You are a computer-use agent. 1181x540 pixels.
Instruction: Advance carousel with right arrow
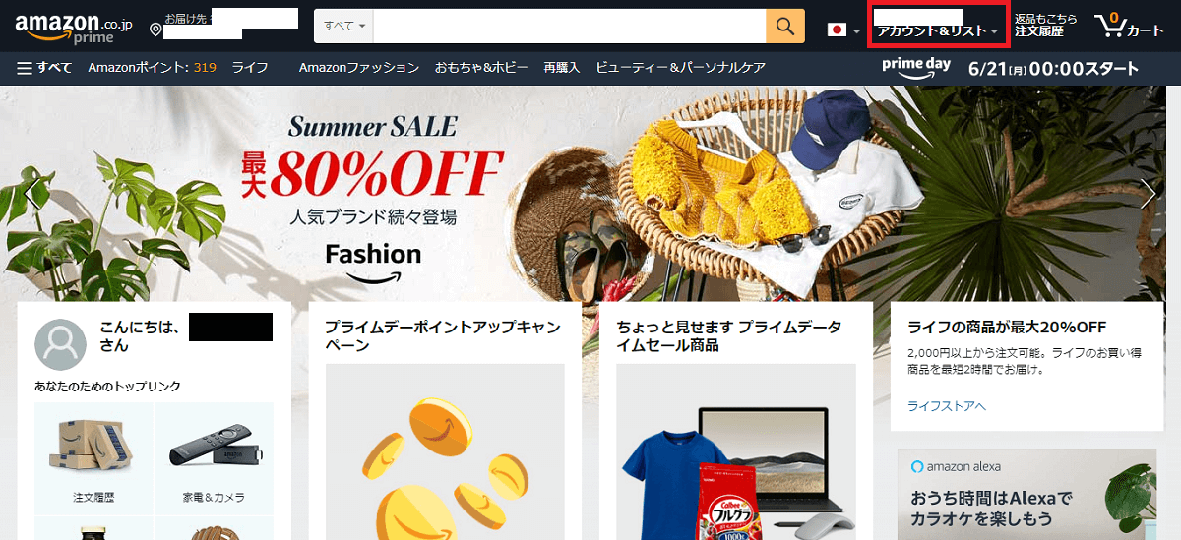[x=1149, y=193]
